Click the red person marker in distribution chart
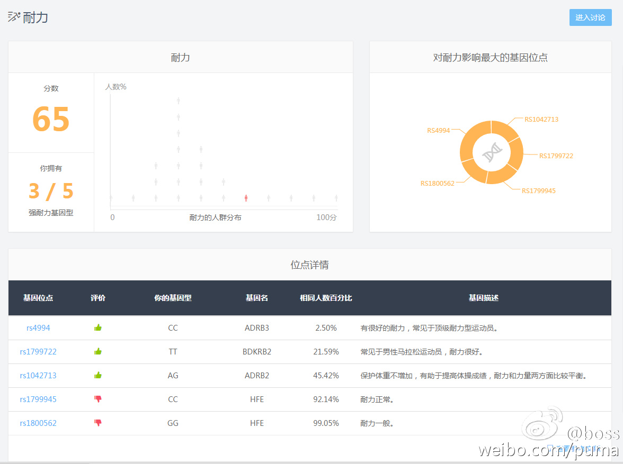623x464 pixels. [246, 198]
